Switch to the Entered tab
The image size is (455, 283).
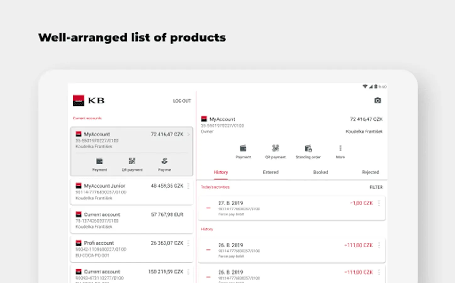pyautogui.click(x=271, y=172)
